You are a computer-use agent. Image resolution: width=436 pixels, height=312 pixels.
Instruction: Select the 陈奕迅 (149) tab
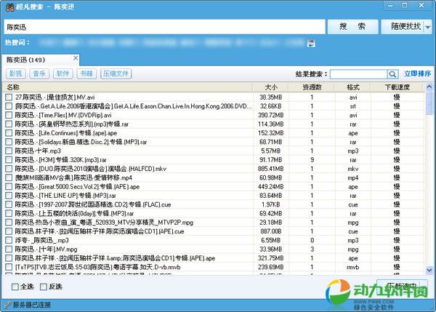click(25, 60)
